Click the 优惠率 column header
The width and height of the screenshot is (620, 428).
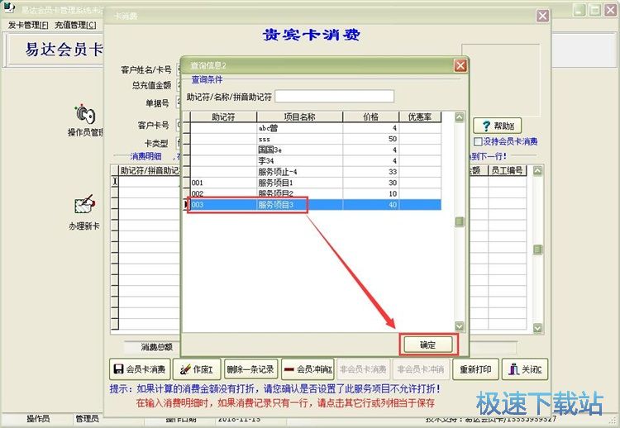tap(420, 117)
